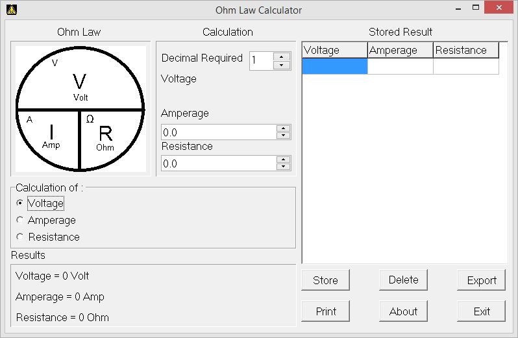
Task: Select the empty Amperage cell in first row
Action: [401, 66]
